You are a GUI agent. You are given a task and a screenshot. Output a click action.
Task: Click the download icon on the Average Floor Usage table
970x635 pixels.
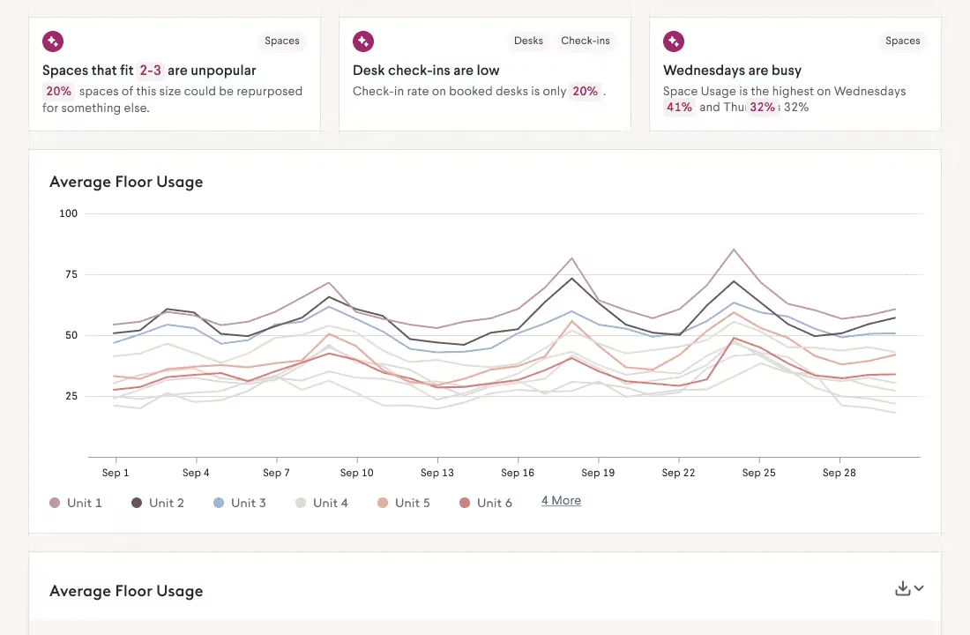pos(903,588)
